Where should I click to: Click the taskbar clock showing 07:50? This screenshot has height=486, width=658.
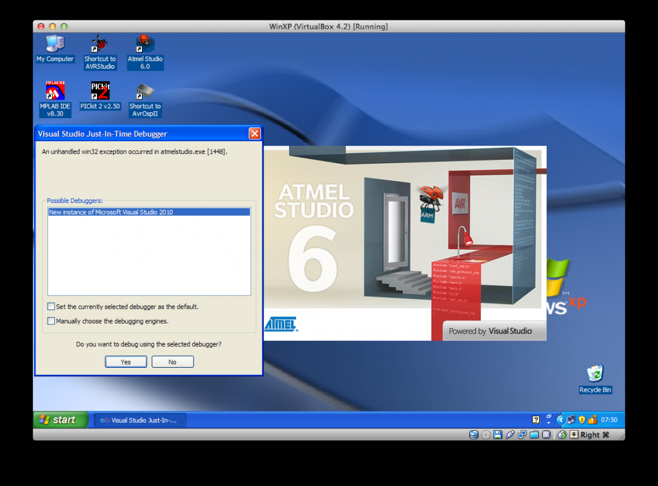(609, 420)
